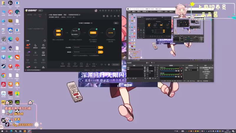The height and width of the screenshot is (133, 236).
Task: Expand speaker options arrow in bottom toolbar
Action: pos(96,64)
